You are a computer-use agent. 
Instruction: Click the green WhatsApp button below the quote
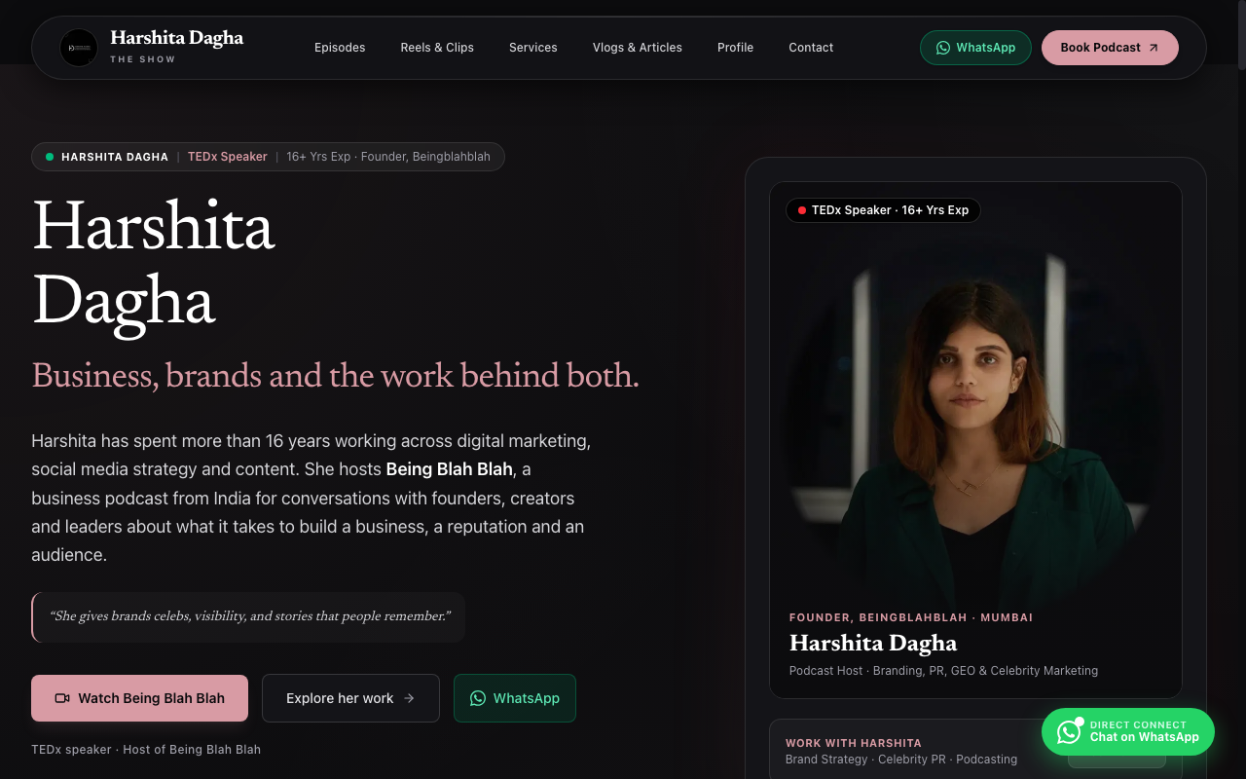click(x=515, y=698)
